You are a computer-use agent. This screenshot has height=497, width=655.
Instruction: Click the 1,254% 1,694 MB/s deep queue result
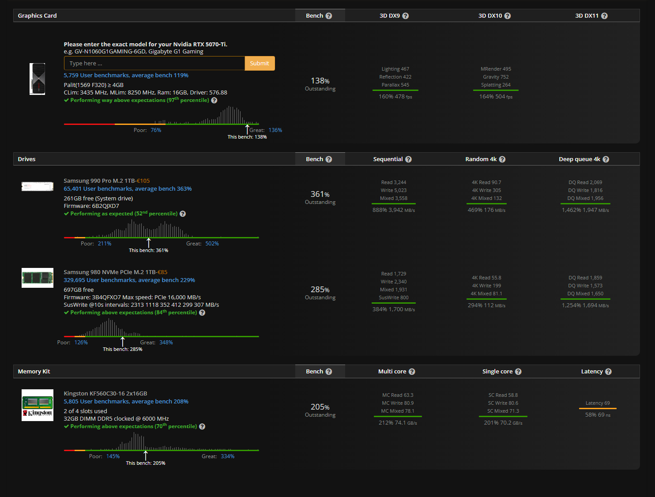pos(585,305)
